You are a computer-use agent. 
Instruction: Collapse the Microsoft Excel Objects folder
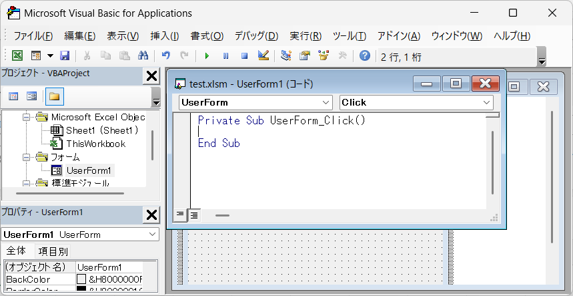point(26,117)
